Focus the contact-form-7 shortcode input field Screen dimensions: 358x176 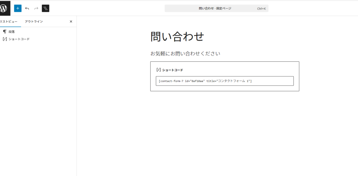[224, 81]
